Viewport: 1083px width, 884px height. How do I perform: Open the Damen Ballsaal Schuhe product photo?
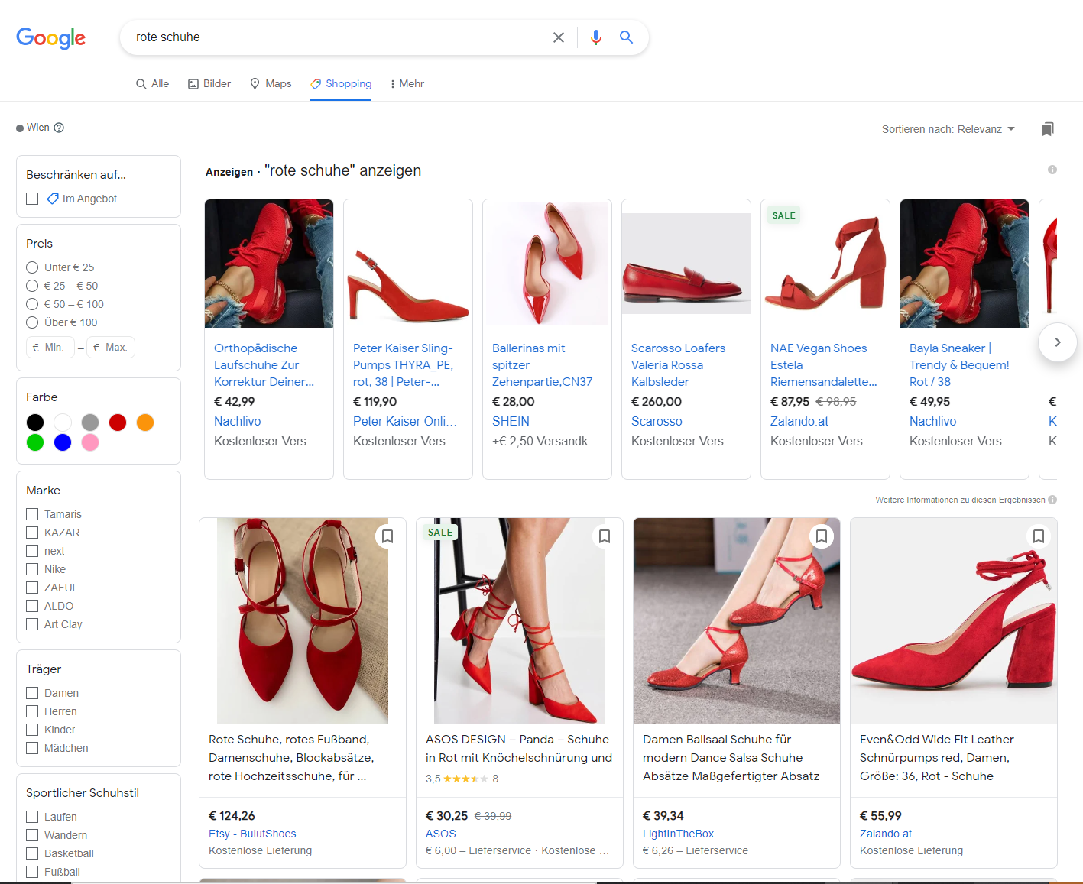coord(737,621)
